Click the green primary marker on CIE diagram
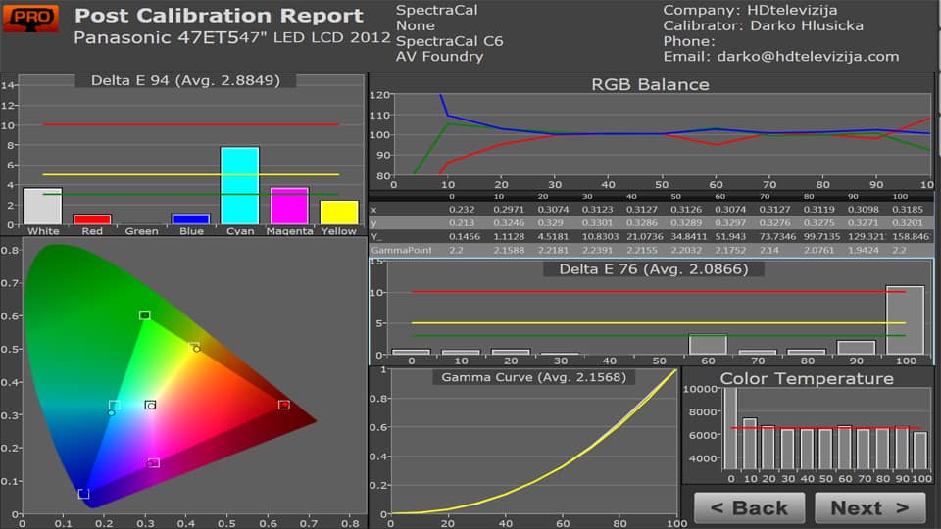Screen dimensions: 941x529 coord(145,315)
